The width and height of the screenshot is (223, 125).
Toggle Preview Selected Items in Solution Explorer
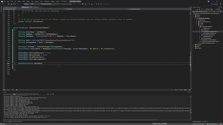pos(219,9)
